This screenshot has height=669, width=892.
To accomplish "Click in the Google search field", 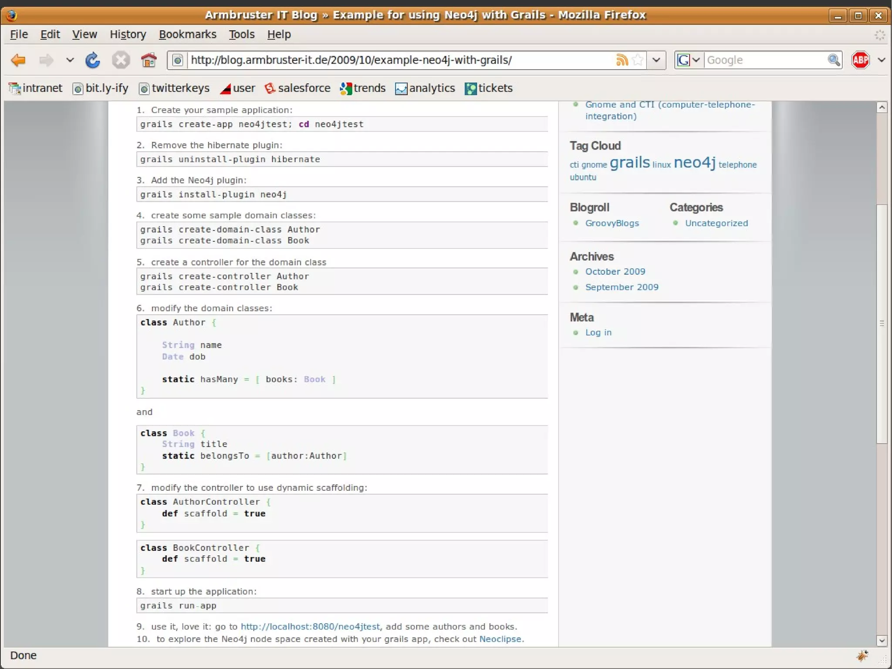I will pos(765,60).
